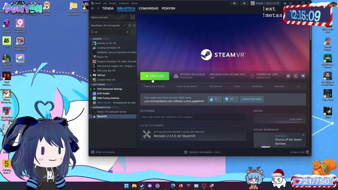The height and width of the screenshot is (190, 338).
Task: Open Steam notifications bell
Action: (244, 3)
